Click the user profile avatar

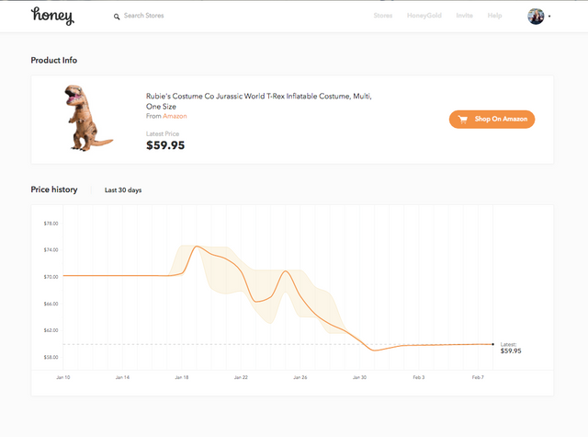(x=536, y=17)
